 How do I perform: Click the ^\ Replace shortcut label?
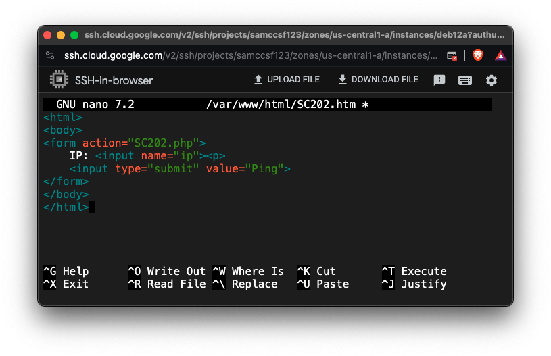coord(245,284)
